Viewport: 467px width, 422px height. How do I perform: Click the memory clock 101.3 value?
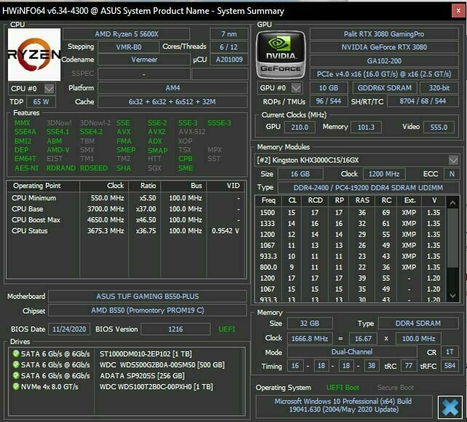coord(366,128)
